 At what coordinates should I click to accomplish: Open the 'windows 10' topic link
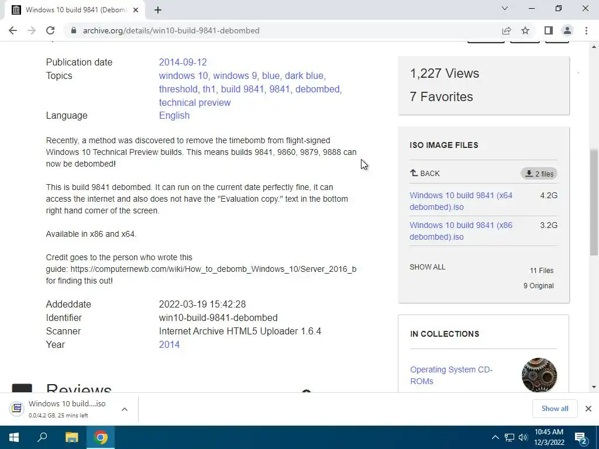coord(183,75)
